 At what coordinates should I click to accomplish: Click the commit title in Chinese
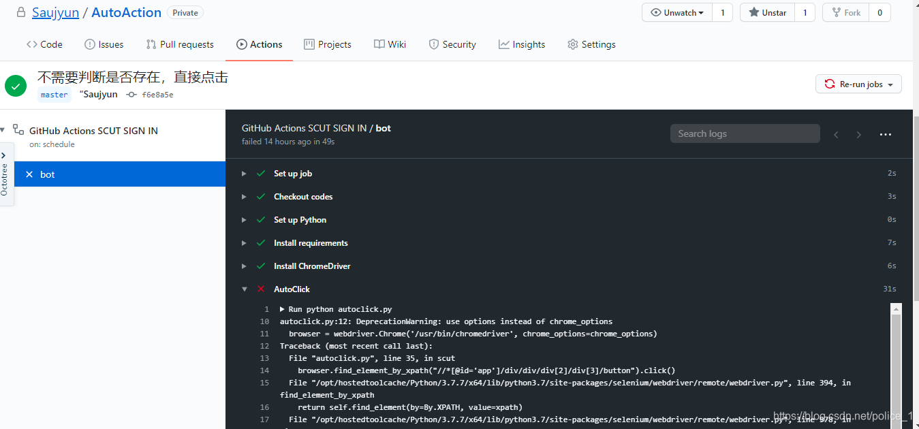coord(133,77)
